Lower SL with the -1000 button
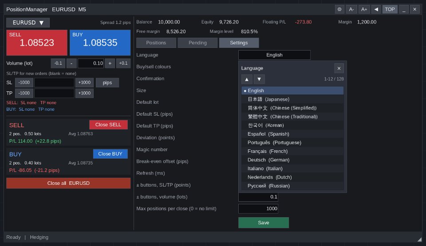 24,82
